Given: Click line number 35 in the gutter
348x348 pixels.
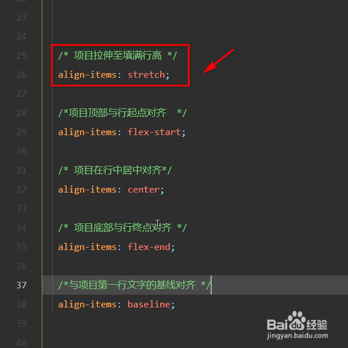Looking at the screenshot, I should coord(21,247).
